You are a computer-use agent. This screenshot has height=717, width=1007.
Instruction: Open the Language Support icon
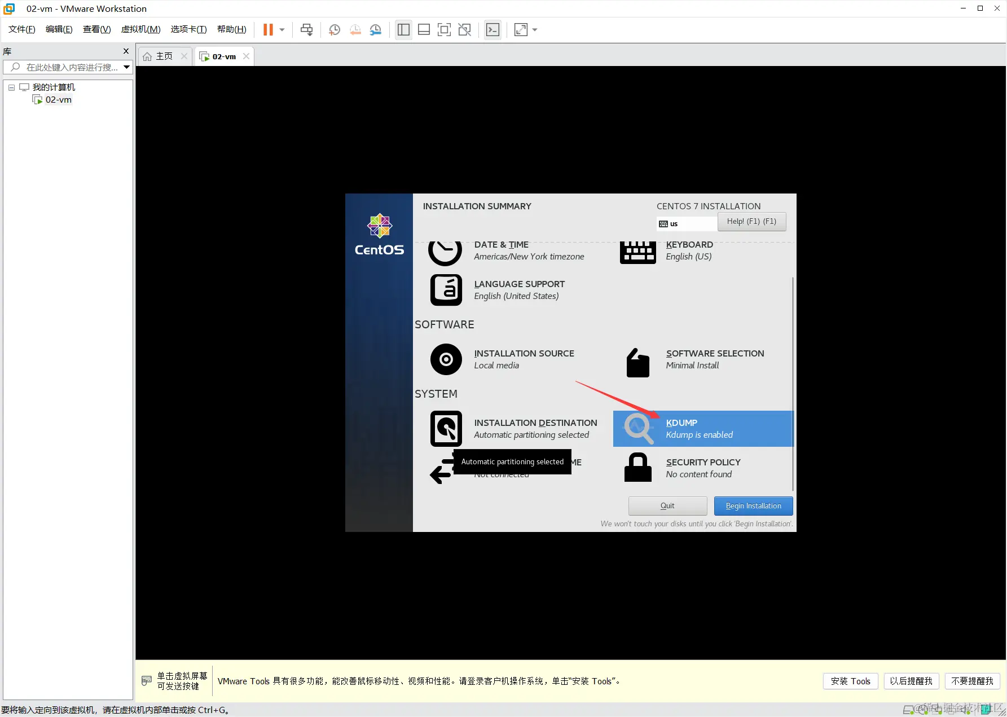(446, 290)
